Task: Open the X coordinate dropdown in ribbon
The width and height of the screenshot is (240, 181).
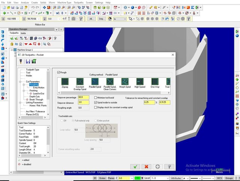Action: pyautogui.click(x=18, y=19)
